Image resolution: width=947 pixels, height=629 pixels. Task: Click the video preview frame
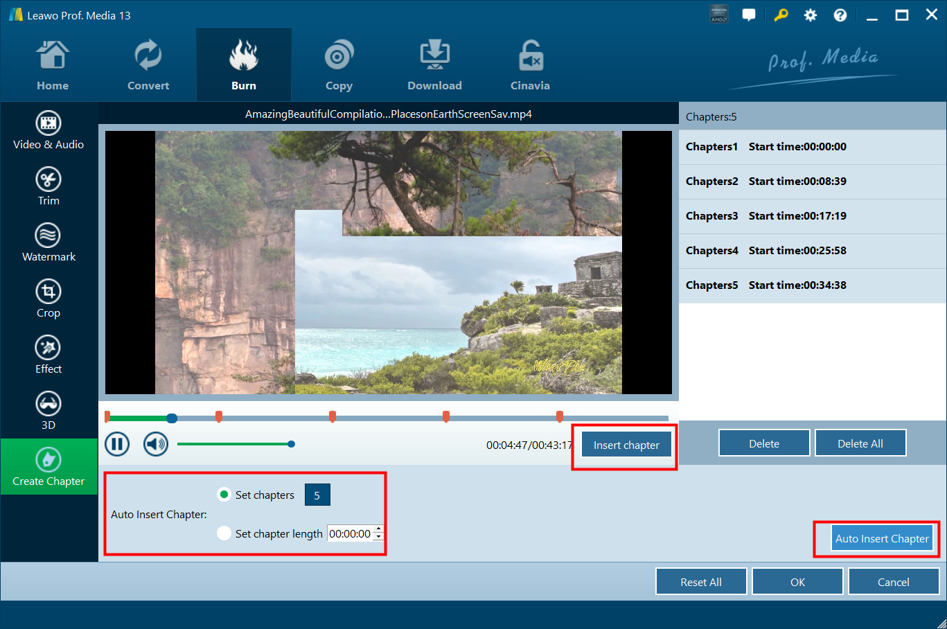(389, 263)
